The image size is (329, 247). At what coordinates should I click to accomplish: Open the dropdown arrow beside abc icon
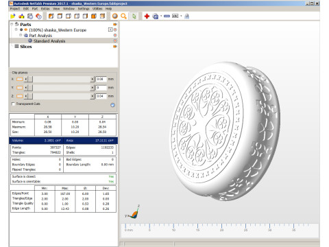(181, 16)
